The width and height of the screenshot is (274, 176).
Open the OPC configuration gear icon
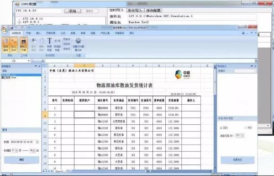[x=78, y=44]
